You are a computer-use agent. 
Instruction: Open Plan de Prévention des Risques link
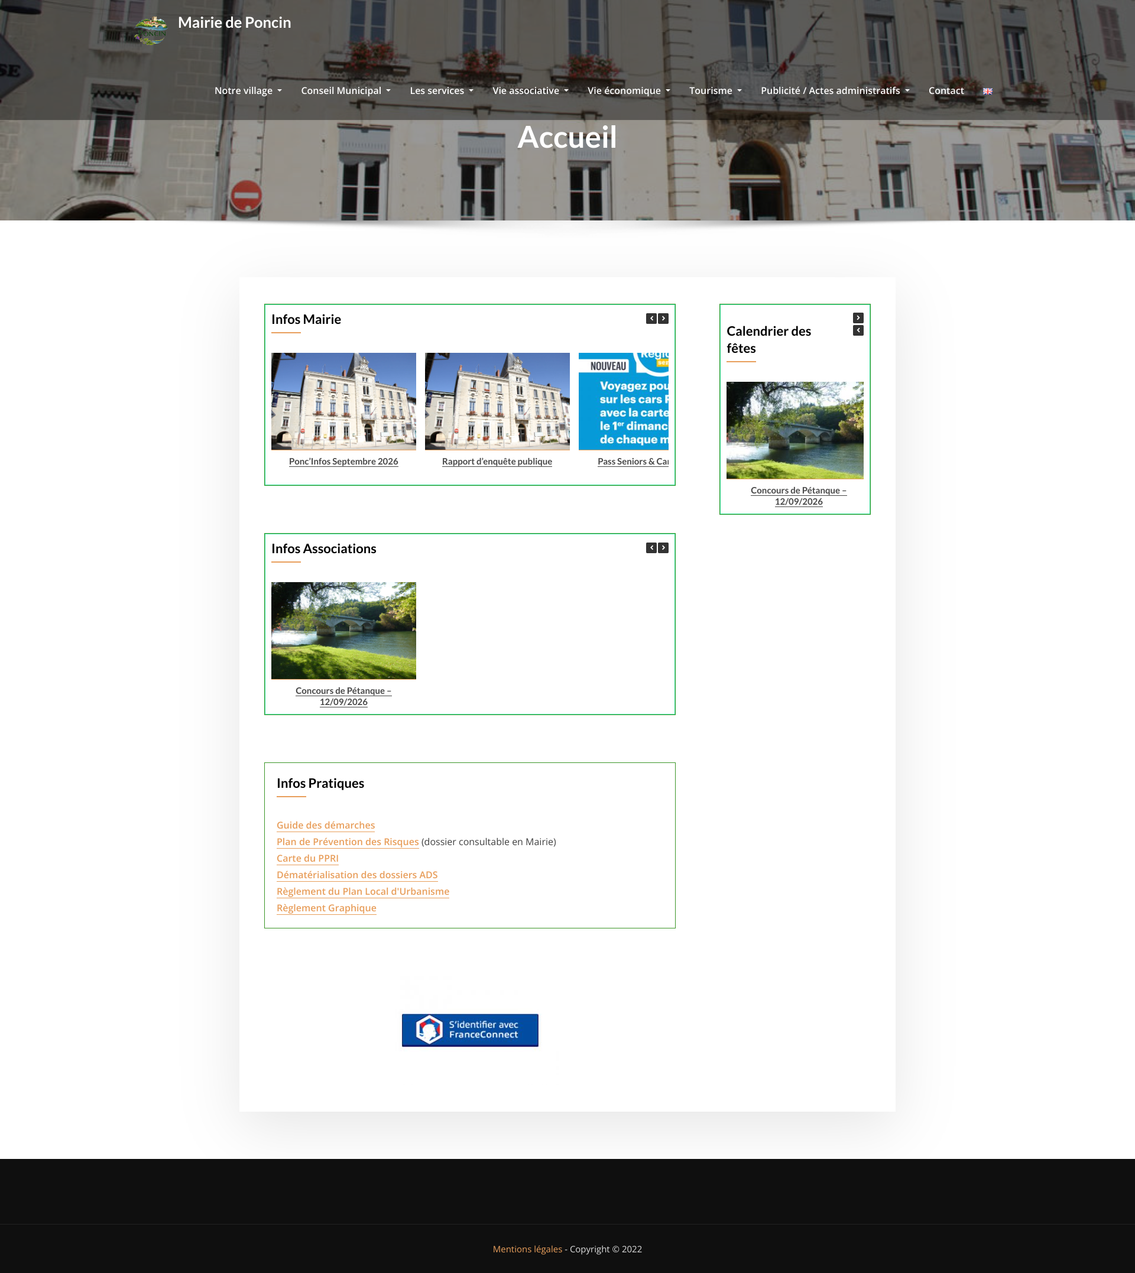point(348,842)
